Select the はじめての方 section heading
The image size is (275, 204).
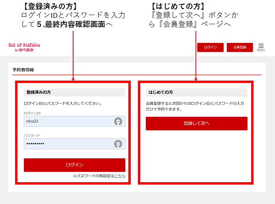pyautogui.click(x=161, y=92)
